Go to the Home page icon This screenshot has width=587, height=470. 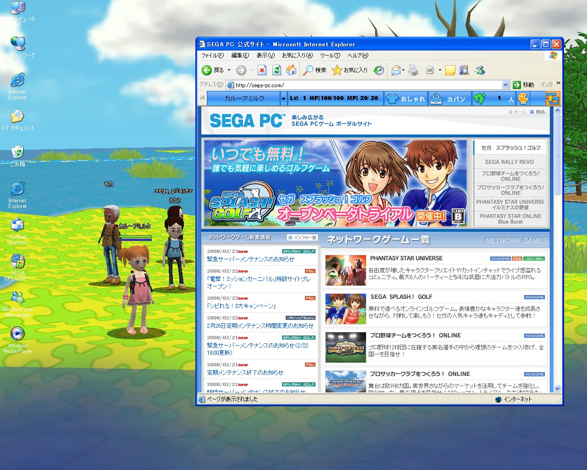(x=291, y=70)
